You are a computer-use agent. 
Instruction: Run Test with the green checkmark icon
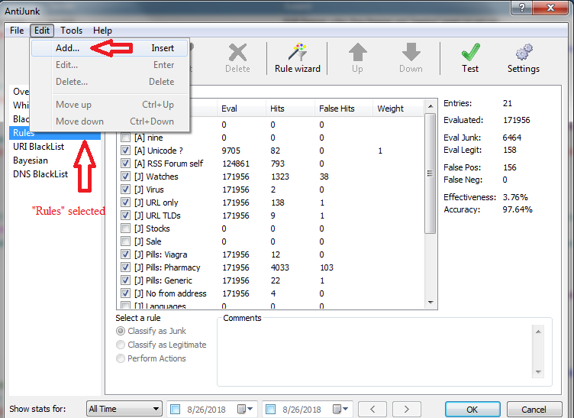[470, 58]
